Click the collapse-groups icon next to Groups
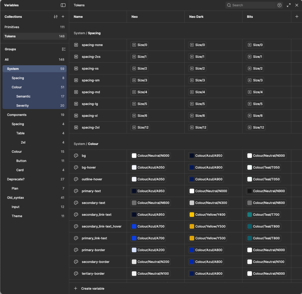302x294 pixels. (x=64, y=49)
